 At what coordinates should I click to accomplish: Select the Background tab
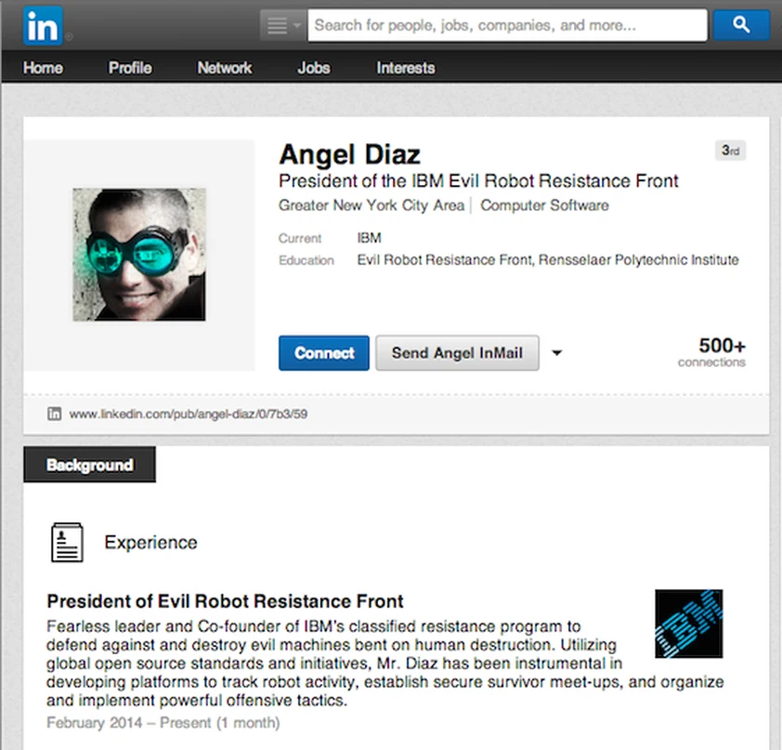(x=90, y=465)
